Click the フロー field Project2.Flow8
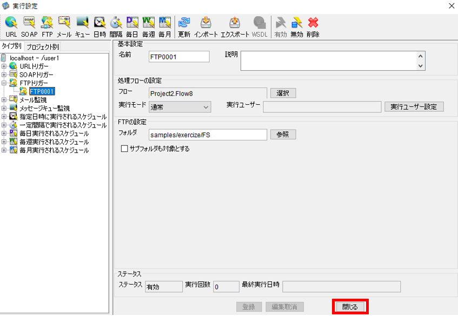 (208, 93)
